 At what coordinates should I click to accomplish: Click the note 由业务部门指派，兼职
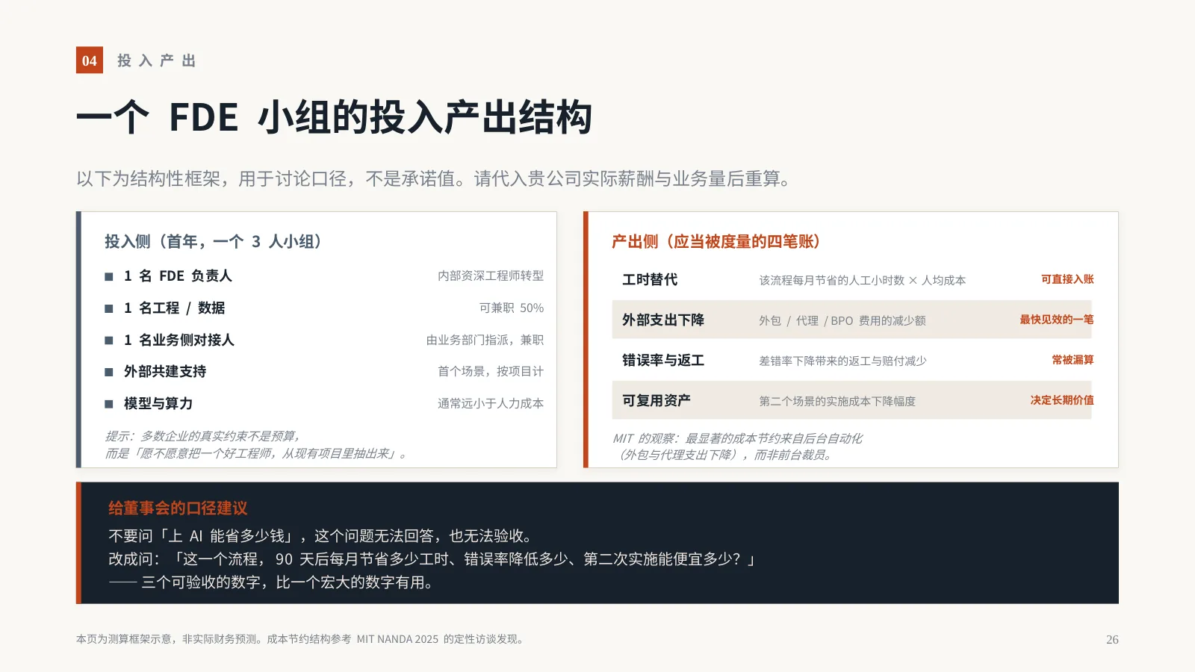(x=485, y=340)
